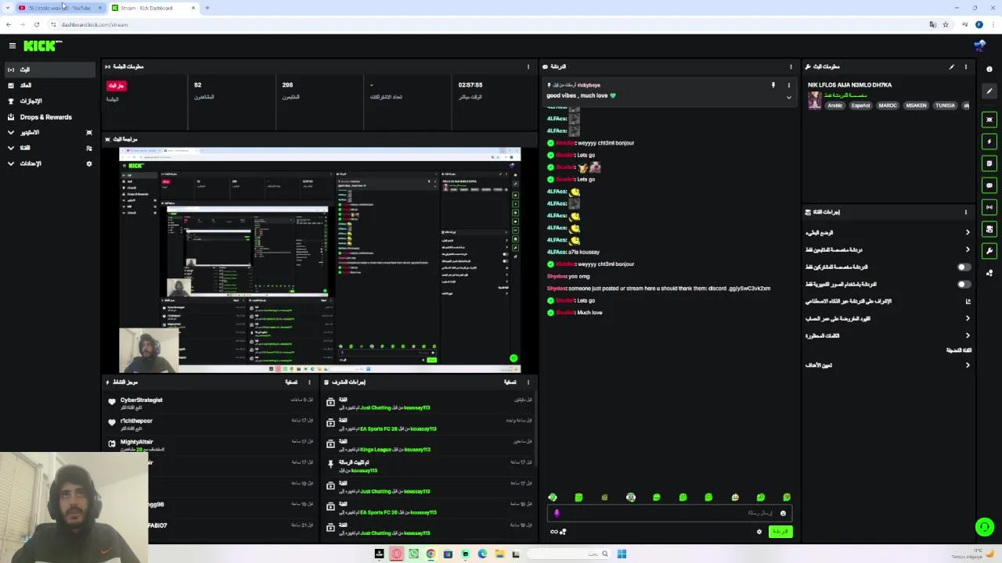Expand the channel section chevron in sidebar
1002x563 pixels.
[x=11, y=148]
